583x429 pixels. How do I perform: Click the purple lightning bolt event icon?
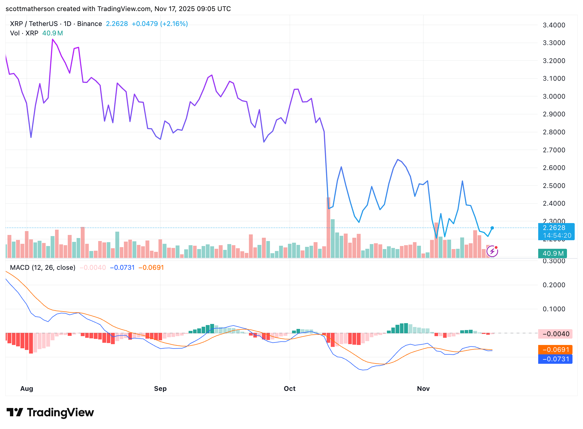pyautogui.click(x=492, y=251)
